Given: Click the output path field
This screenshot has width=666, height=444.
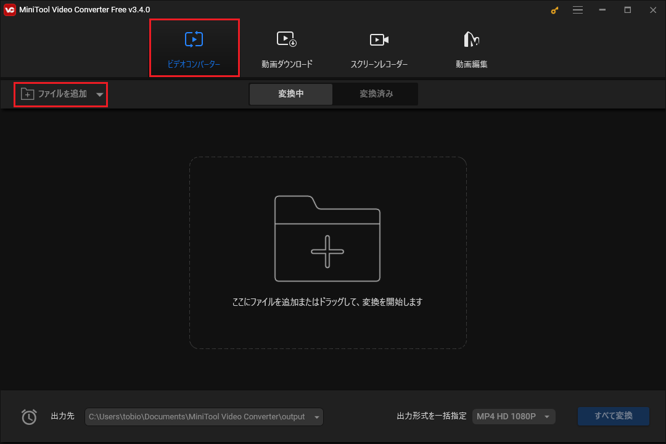Looking at the screenshot, I should 204,417.
